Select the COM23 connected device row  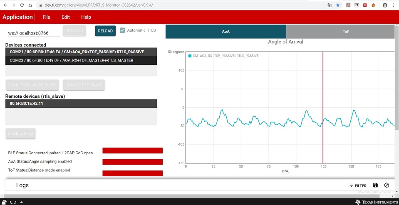[81, 61]
